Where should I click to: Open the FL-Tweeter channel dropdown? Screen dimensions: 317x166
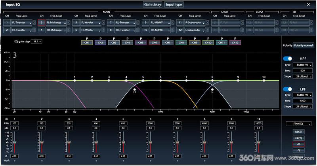(21, 23)
